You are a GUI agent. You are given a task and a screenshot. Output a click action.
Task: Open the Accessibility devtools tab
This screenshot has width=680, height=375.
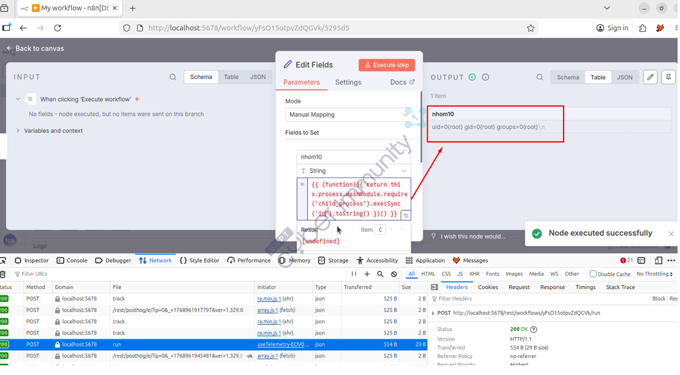coord(377,260)
